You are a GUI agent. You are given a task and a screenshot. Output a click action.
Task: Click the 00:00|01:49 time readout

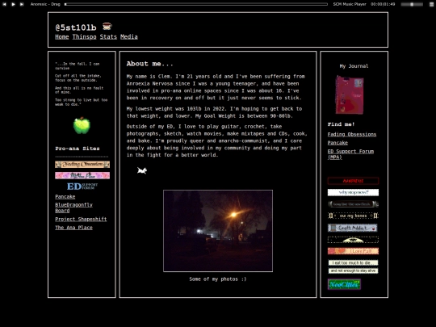pos(383,4)
